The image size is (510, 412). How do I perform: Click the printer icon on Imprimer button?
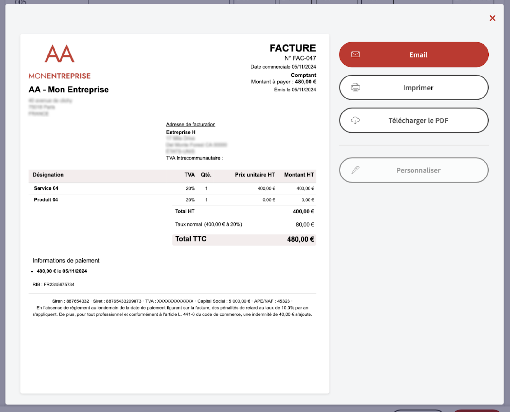tap(355, 87)
